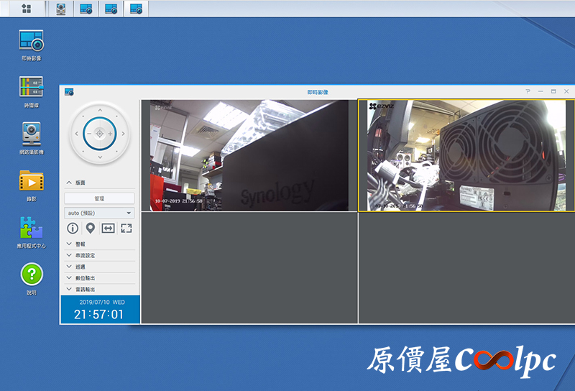Open the main menu grid icon
The height and width of the screenshot is (391, 575).
[x=27, y=9]
